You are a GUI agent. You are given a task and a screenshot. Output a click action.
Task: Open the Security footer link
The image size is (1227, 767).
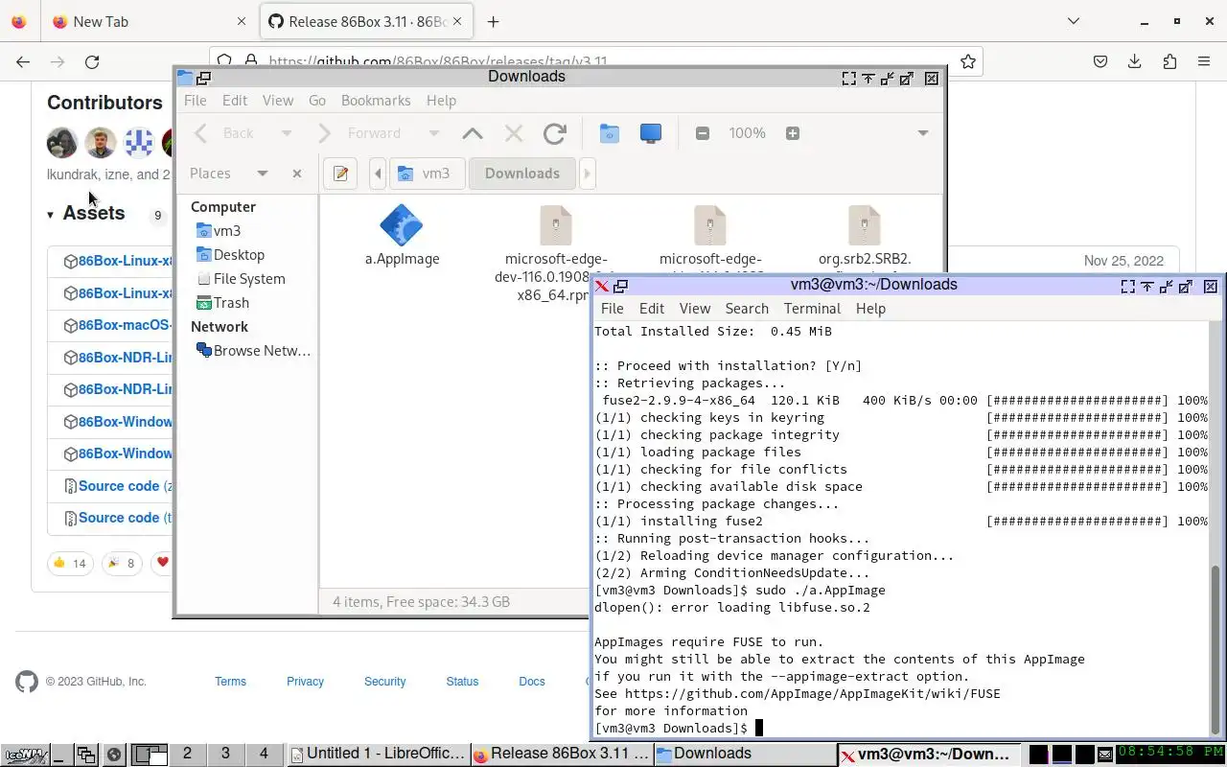point(384,682)
